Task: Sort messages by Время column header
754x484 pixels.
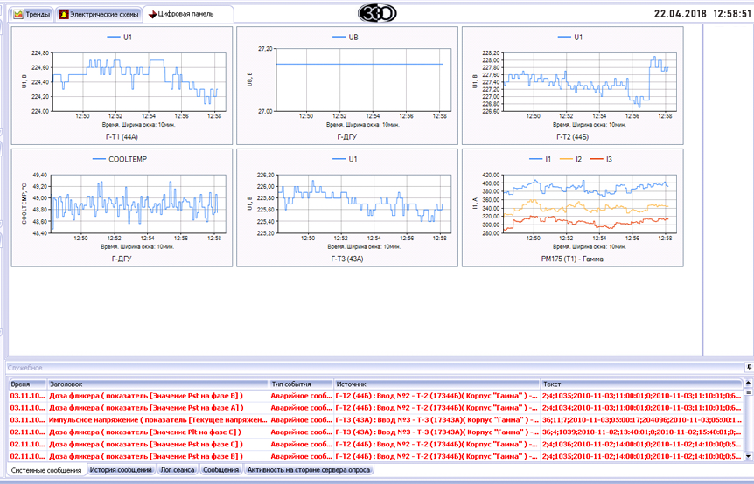Action: click(28, 384)
